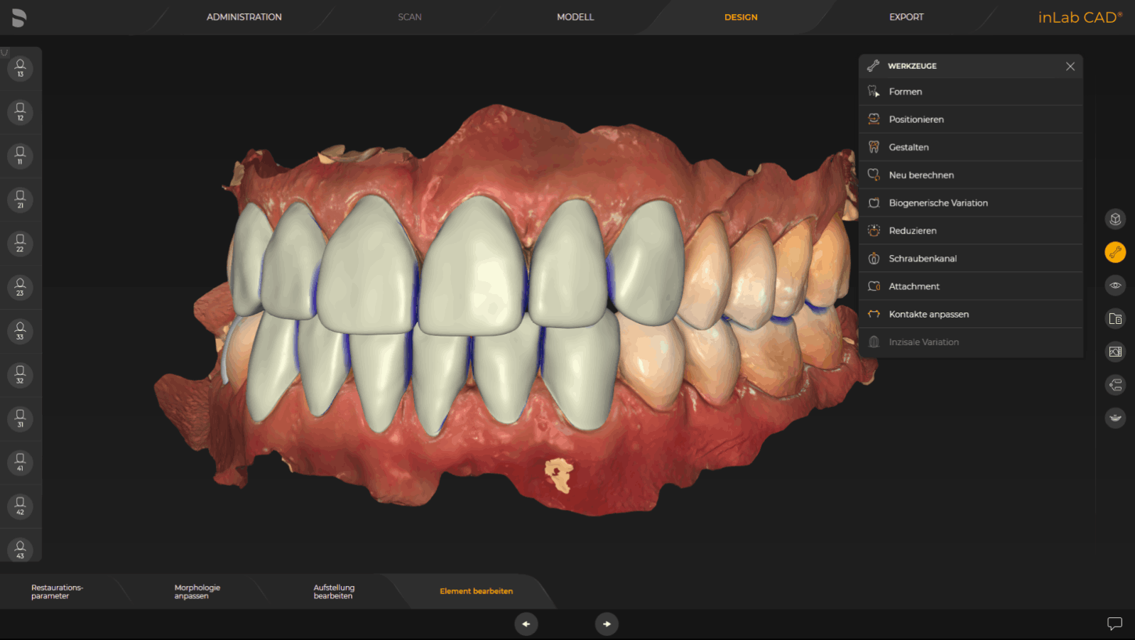Open the analysis tools image icon
Viewport: 1135px width, 640px height.
(x=1115, y=352)
